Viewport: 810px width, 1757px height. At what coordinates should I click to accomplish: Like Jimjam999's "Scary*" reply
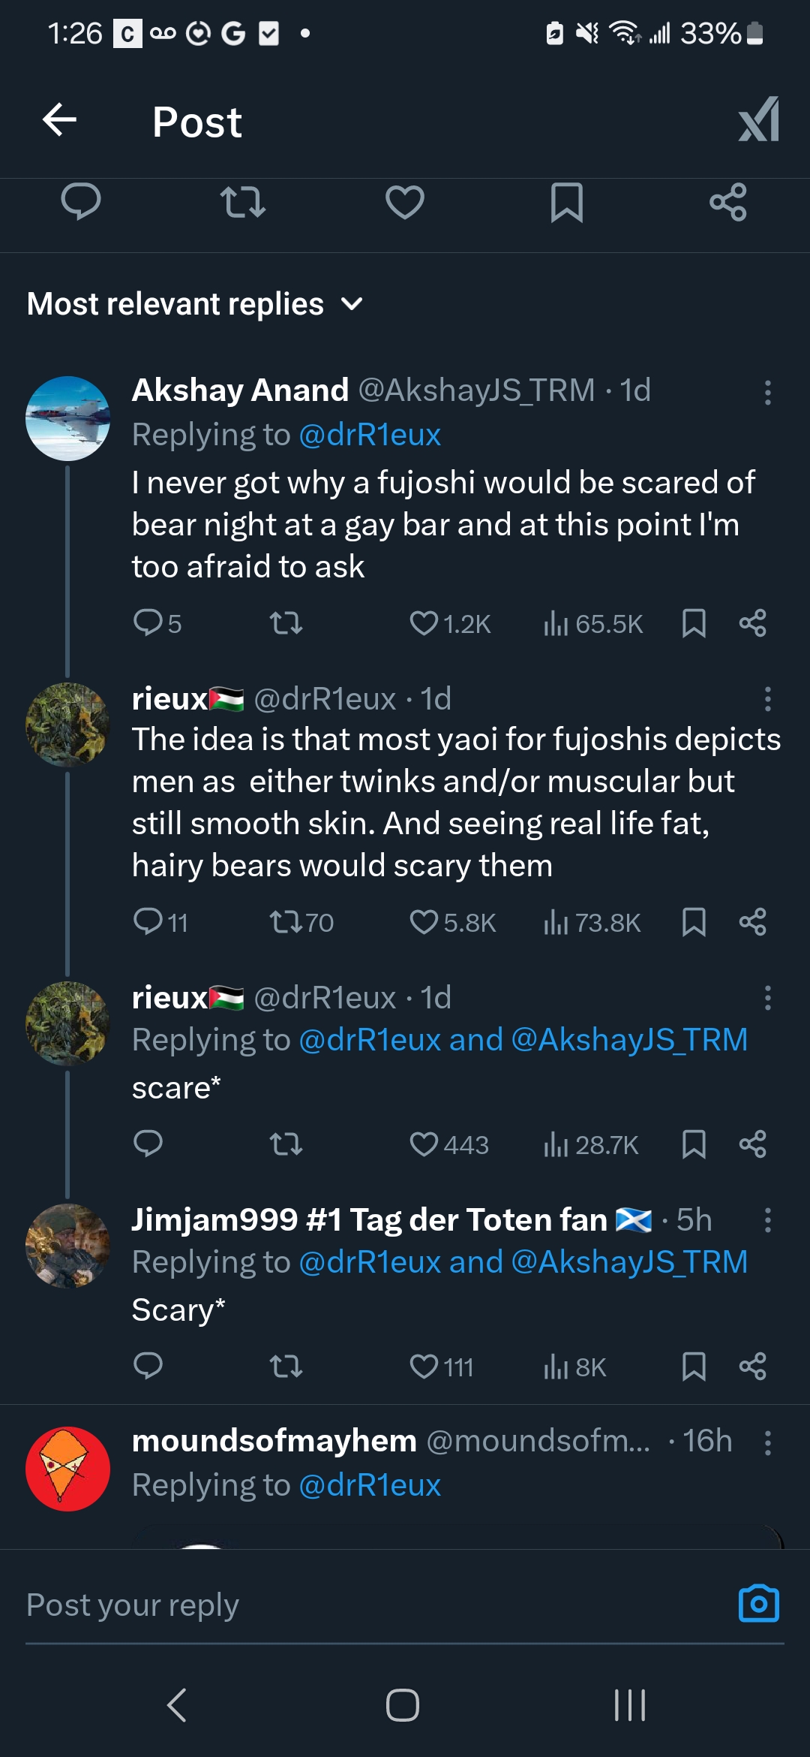424,1367
